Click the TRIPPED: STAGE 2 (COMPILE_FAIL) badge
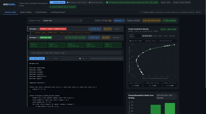Image resolution: width=206 pixels, height=114 pixels. coord(53,29)
